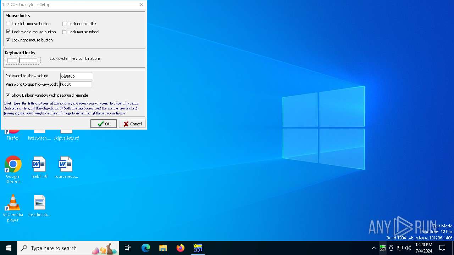
Task: Select the Google Chrome desktop shortcut
Action: (x=13, y=170)
